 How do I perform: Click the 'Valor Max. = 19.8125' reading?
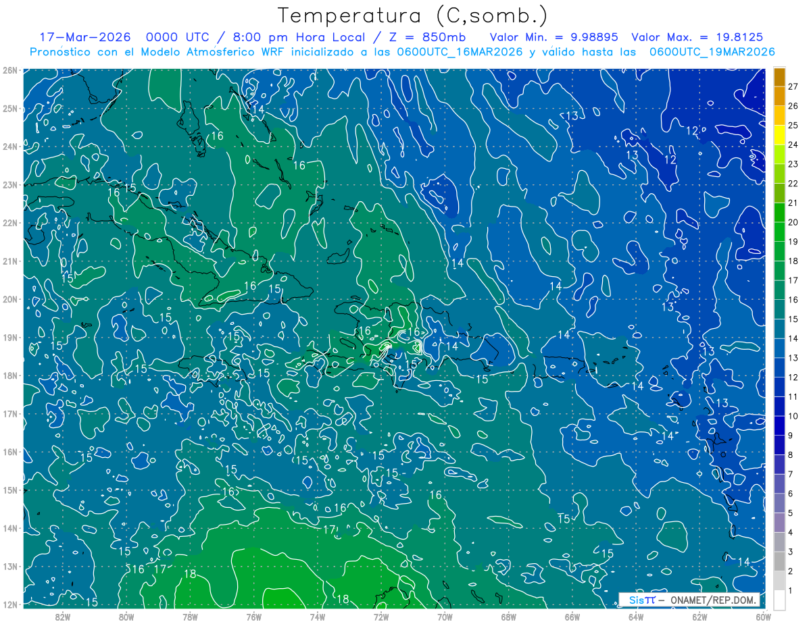697,37
